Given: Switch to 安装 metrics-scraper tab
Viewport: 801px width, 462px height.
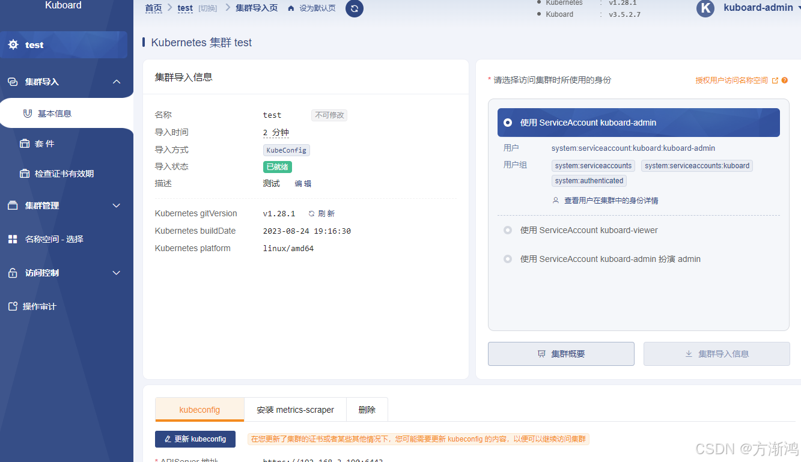Looking at the screenshot, I should (295, 410).
